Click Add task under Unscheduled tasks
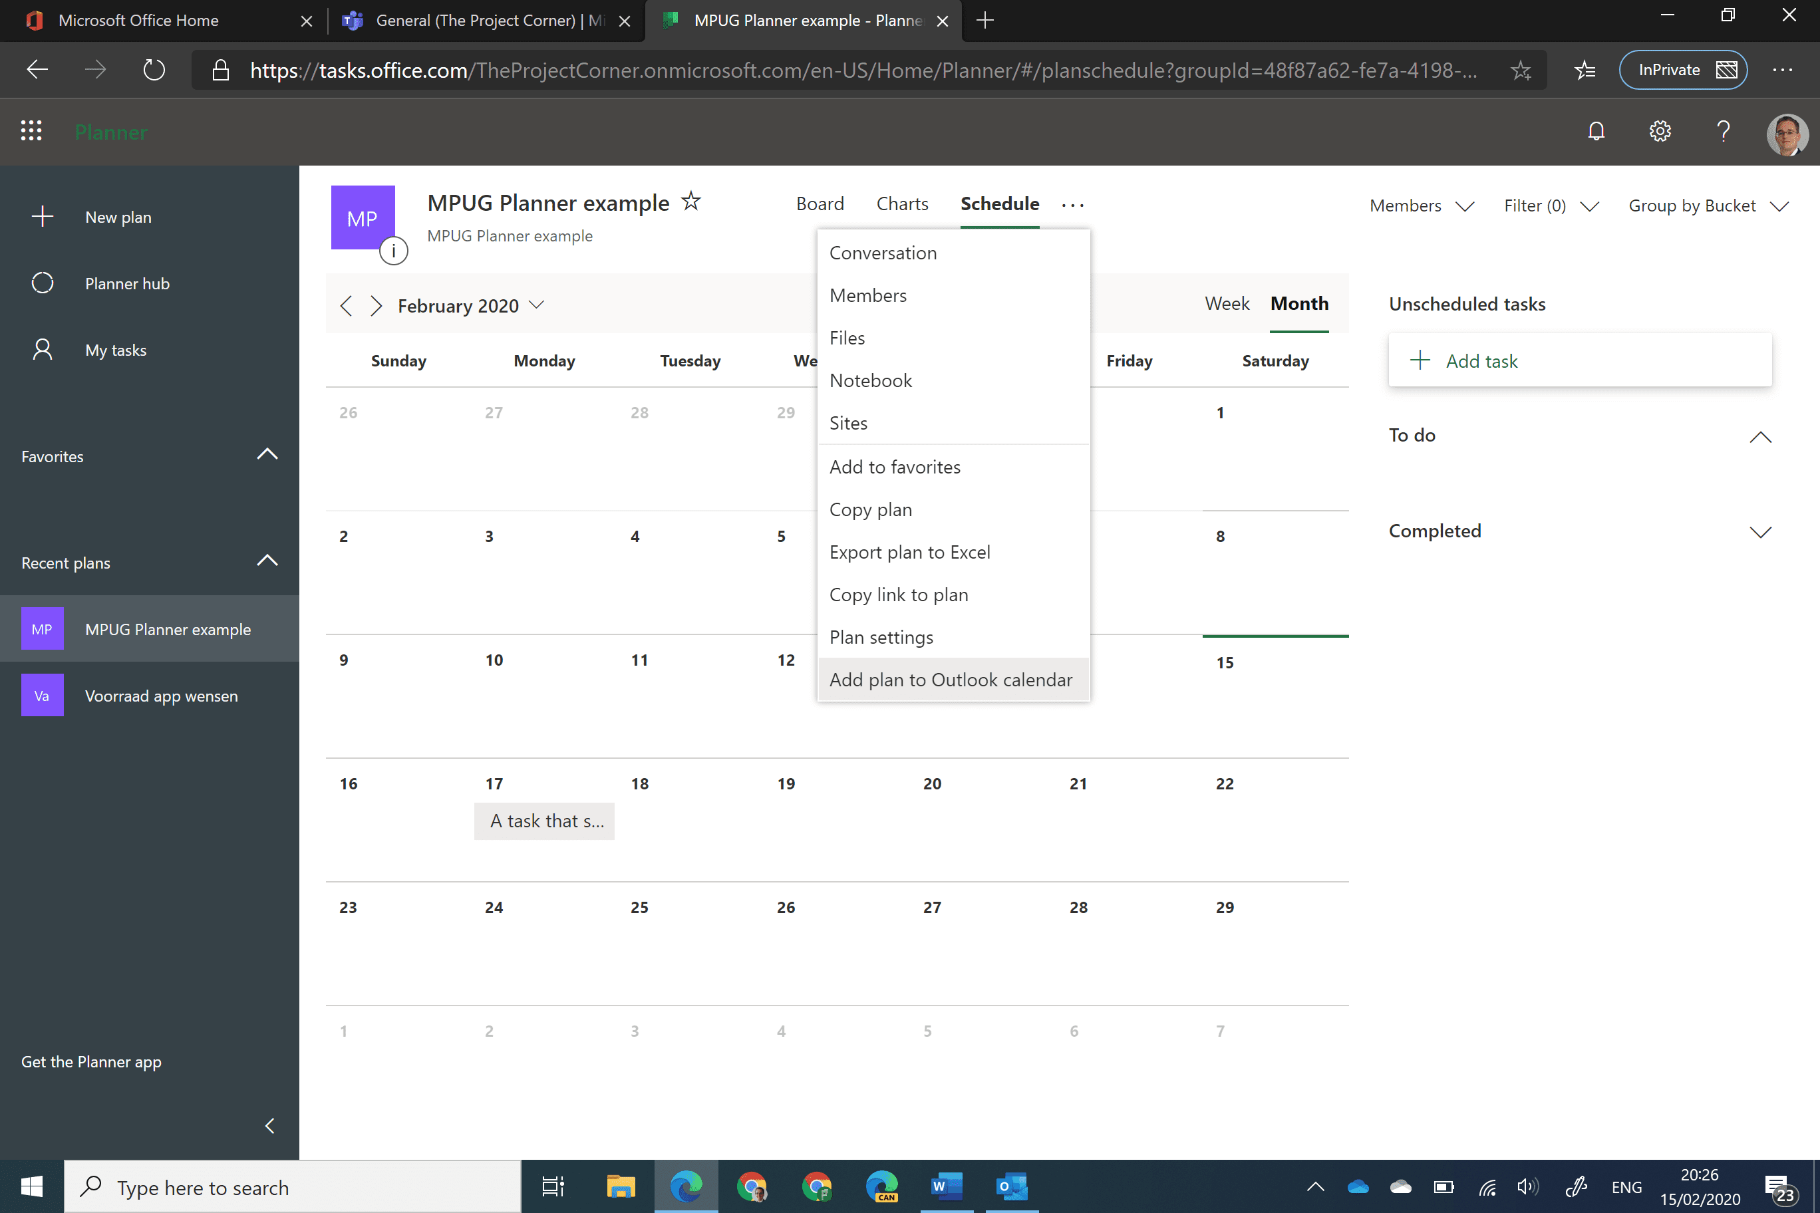Viewport: 1820px width, 1213px height. [1580, 360]
